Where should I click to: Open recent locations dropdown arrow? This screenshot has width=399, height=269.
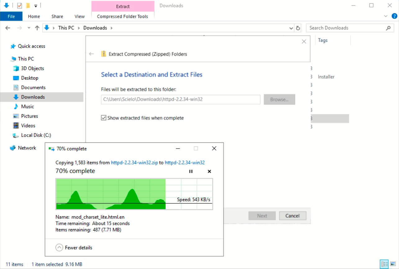(x=29, y=28)
